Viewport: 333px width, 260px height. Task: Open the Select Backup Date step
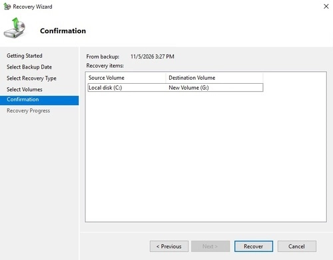click(29, 67)
